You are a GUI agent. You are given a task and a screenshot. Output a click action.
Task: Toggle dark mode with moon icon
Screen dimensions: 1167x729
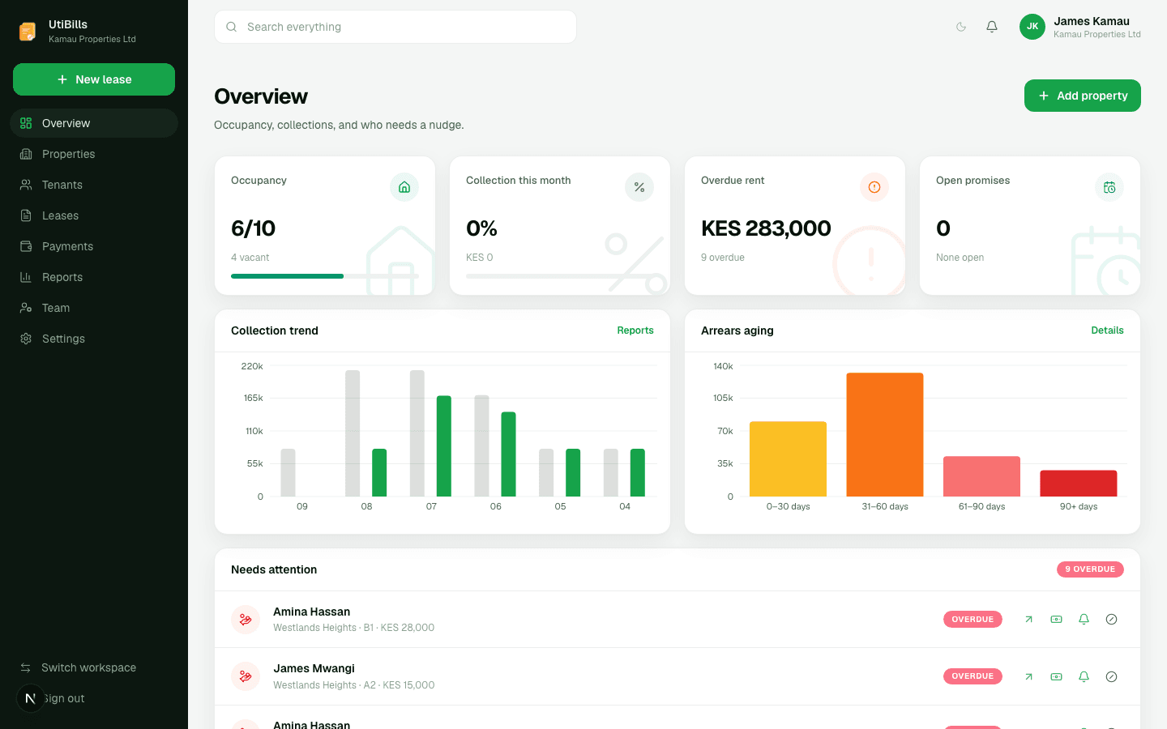click(x=961, y=27)
